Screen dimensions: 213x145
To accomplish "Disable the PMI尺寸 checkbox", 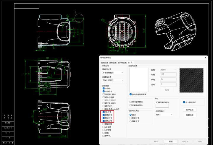I will coord(104,121).
